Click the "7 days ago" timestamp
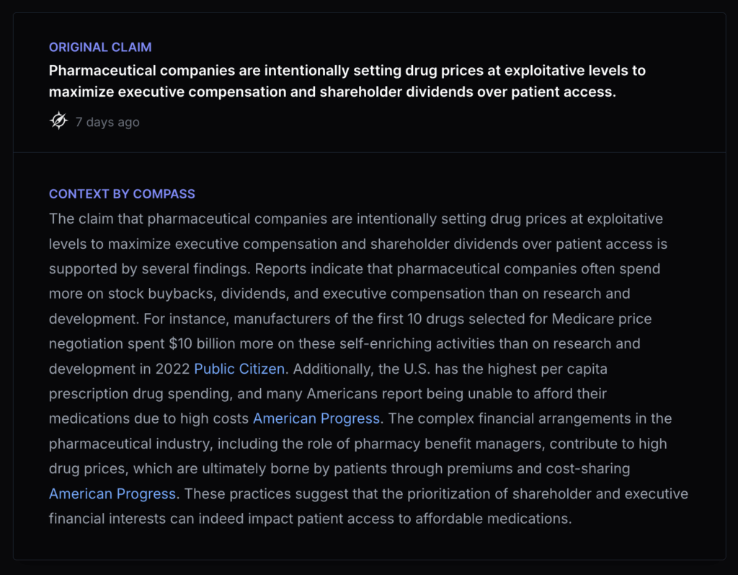This screenshot has width=738, height=575. pyautogui.click(x=107, y=122)
